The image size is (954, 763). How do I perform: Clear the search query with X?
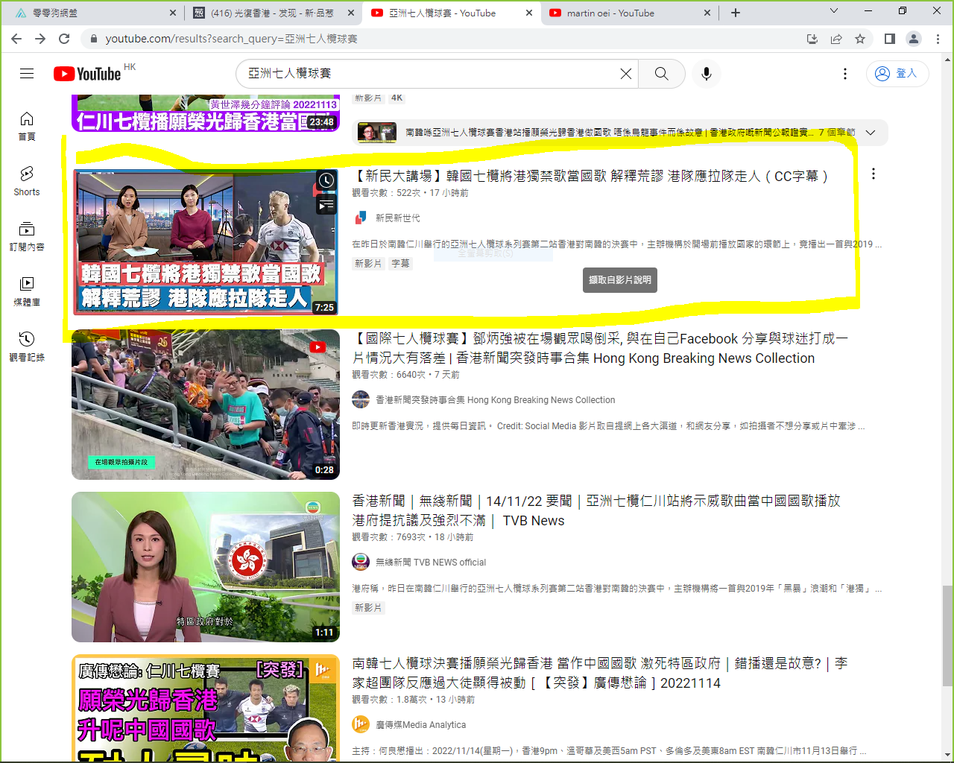click(x=626, y=73)
